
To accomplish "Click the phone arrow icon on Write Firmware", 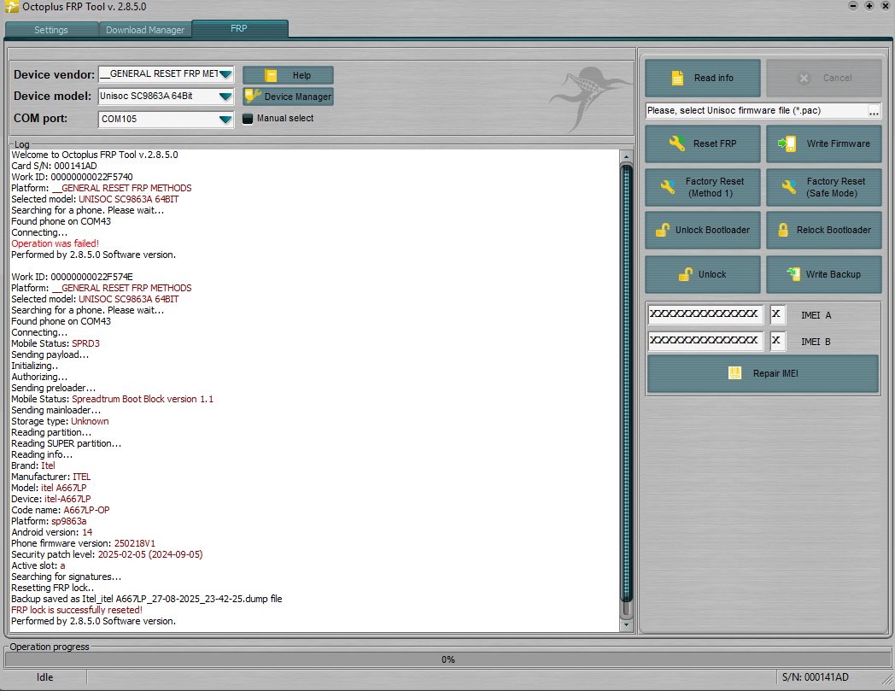I will (787, 143).
